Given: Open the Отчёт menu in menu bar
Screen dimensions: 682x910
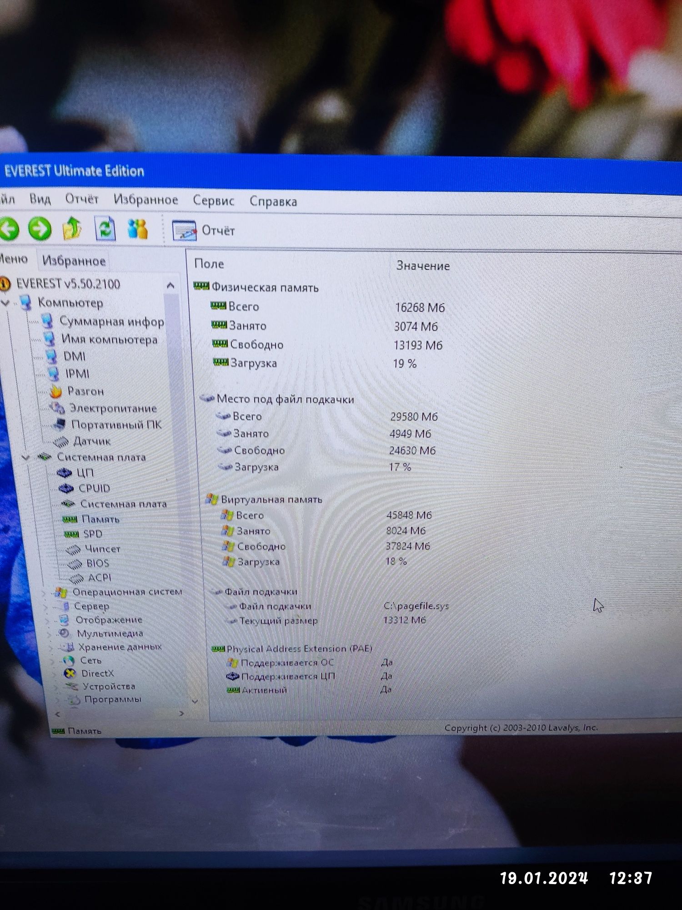Looking at the screenshot, I should [82, 199].
